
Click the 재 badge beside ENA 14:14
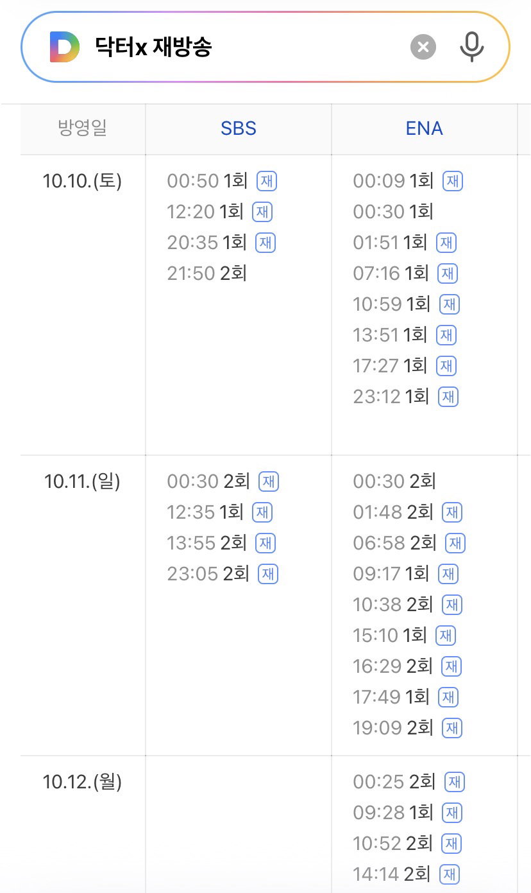[x=450, y=874]
